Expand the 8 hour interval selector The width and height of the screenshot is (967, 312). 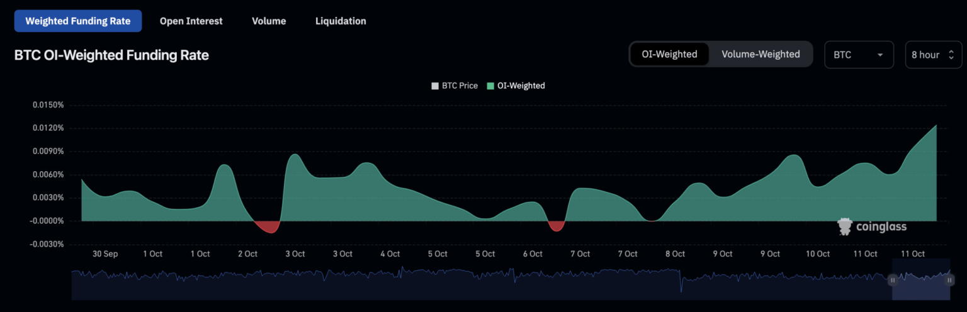click(x=934, y=55)
